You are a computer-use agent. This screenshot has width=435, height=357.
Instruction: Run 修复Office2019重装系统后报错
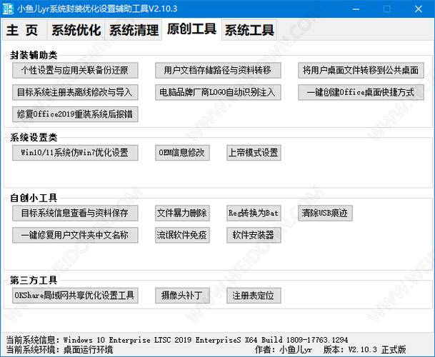point(75,114)
